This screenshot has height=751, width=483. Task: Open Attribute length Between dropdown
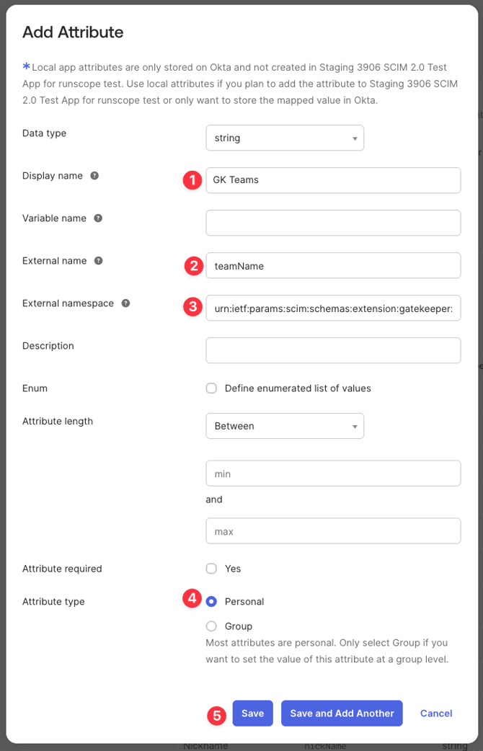[x=285, y=426]
